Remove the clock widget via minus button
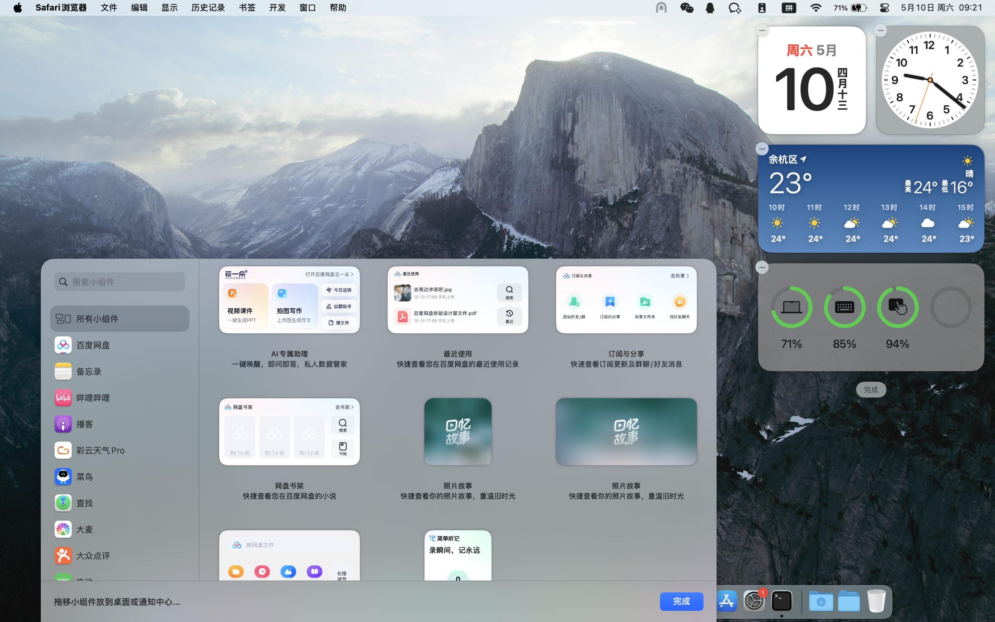The height and width of the screenshot is (622, 995). coord(880,30)
